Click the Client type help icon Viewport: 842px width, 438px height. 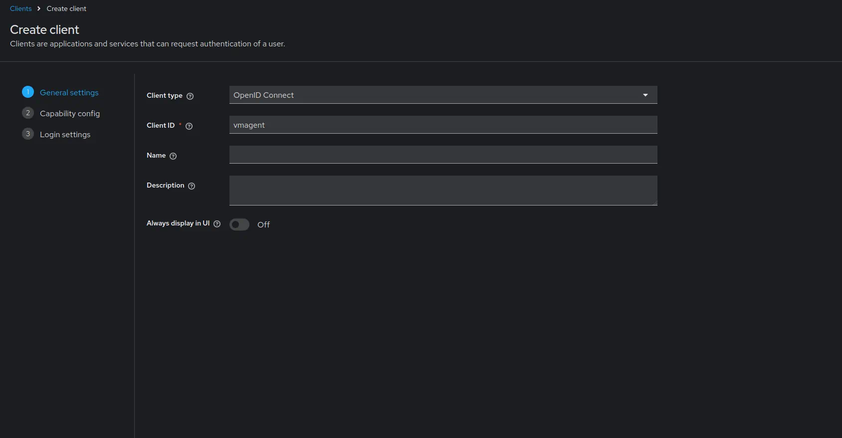pos(190,96)
